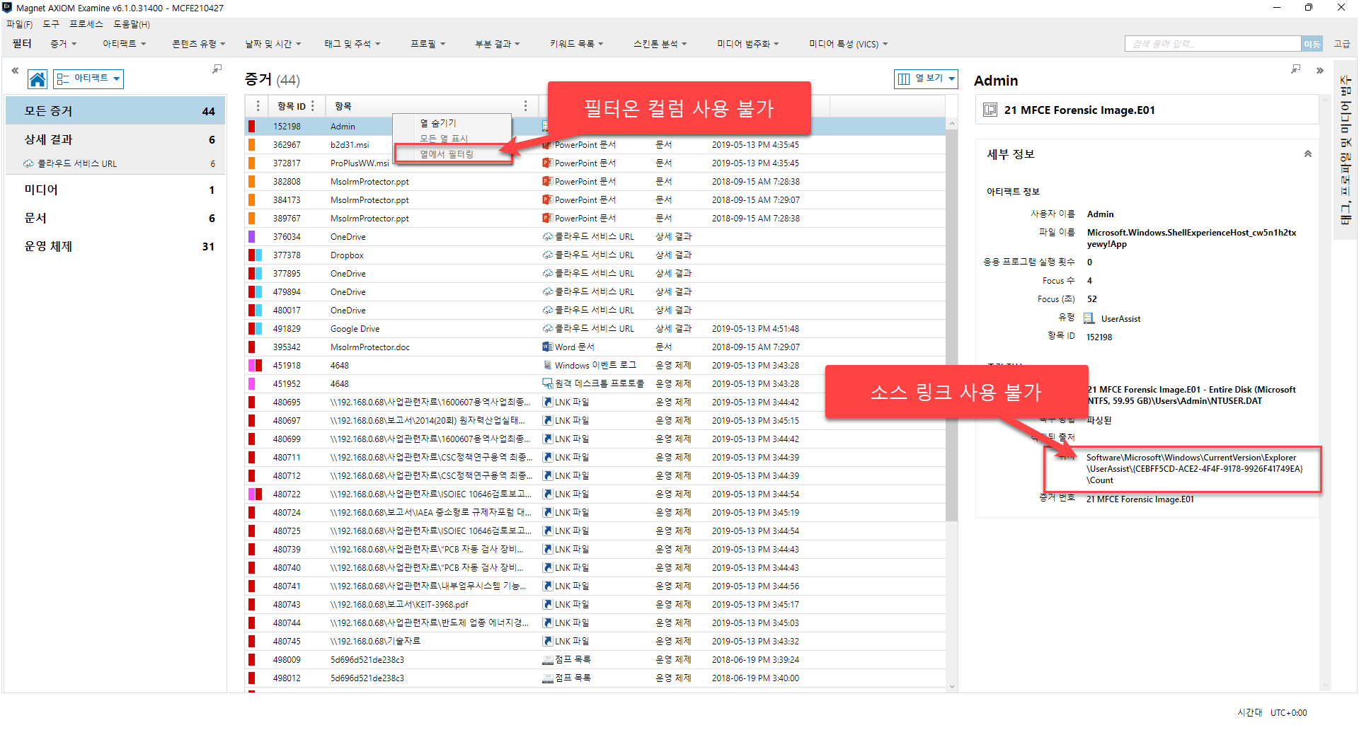Open column options dots beside 항목 ID

click(312, 106)
